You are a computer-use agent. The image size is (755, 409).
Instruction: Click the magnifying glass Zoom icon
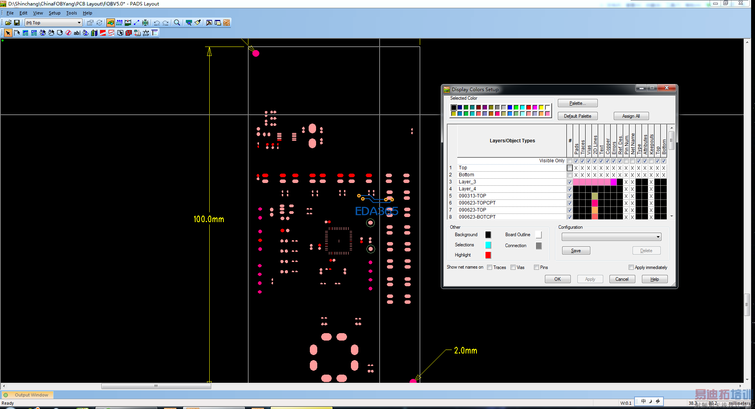(177, 23)
